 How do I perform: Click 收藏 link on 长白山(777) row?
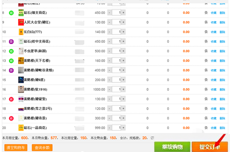[x=213, y=32]
